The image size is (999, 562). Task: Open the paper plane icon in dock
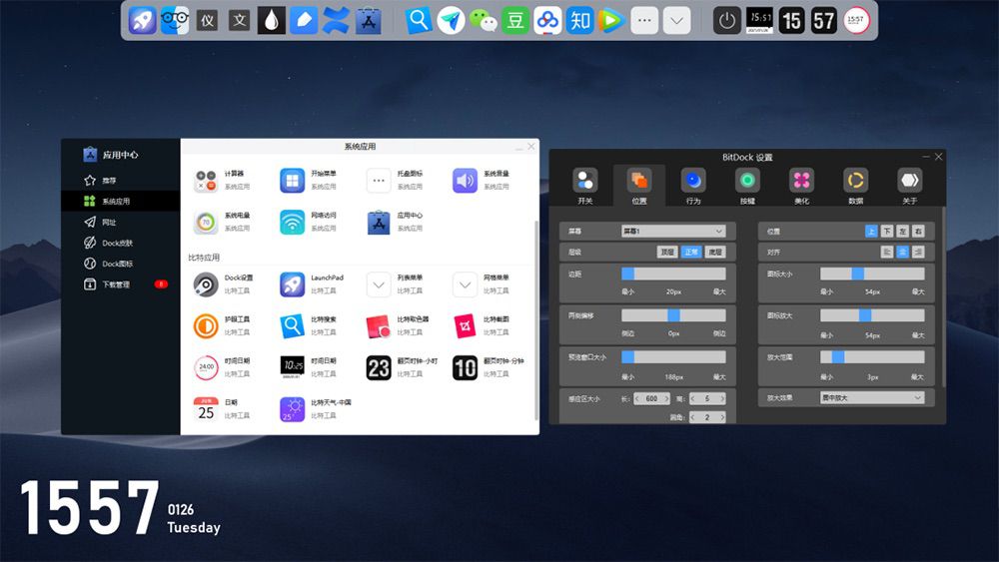click(452, 21)
